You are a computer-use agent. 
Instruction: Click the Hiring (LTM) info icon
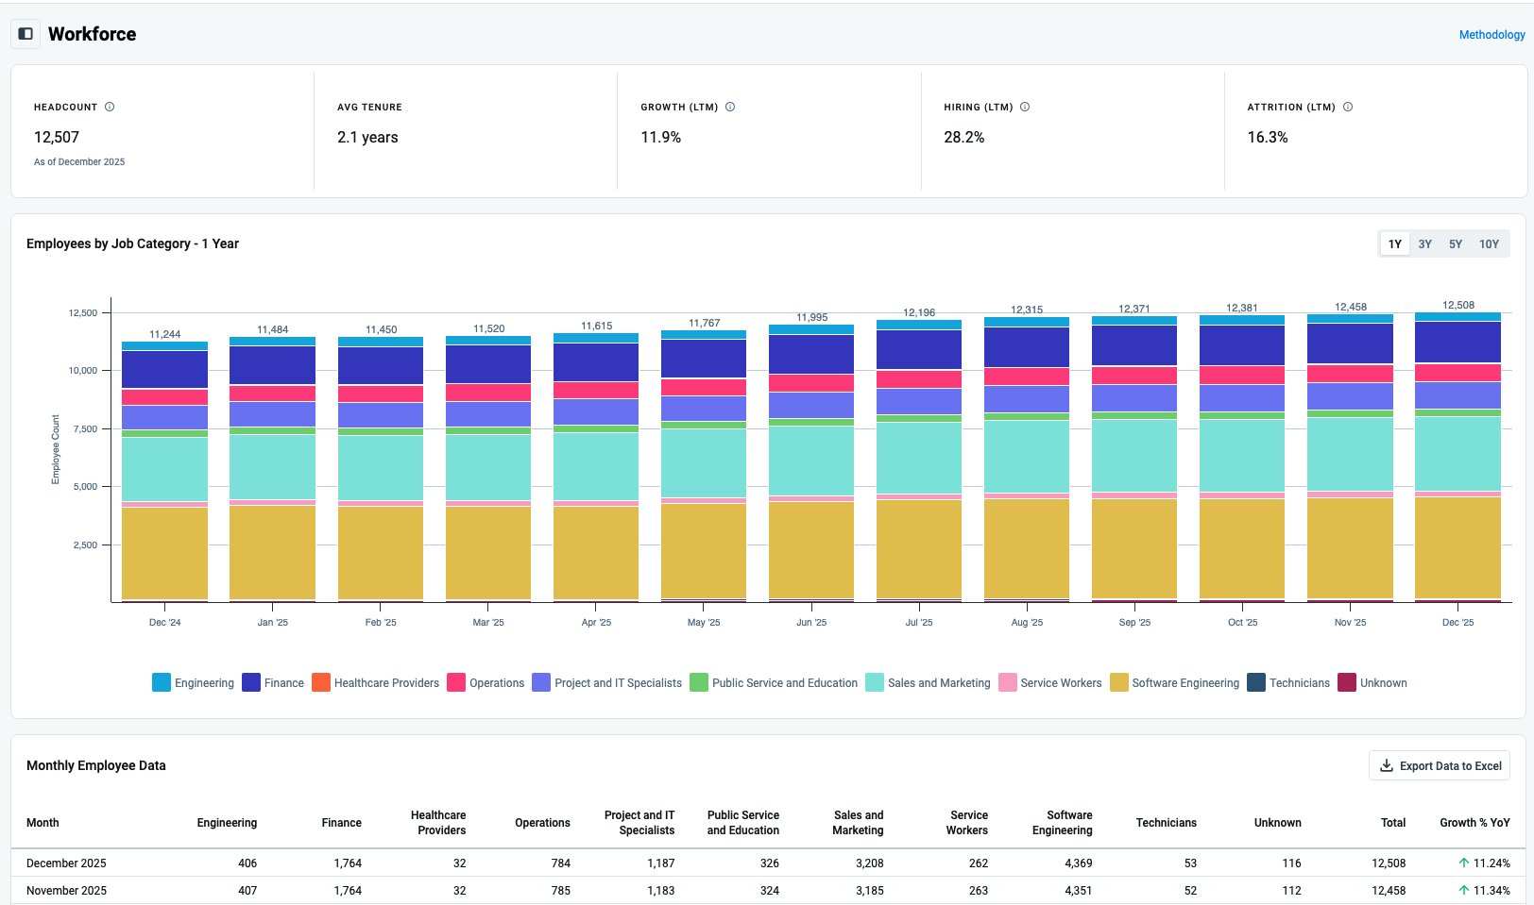[x=1025, y=107]
